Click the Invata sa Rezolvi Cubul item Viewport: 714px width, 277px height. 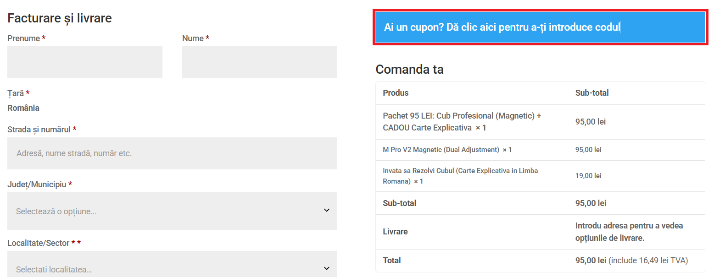point(460,176)
